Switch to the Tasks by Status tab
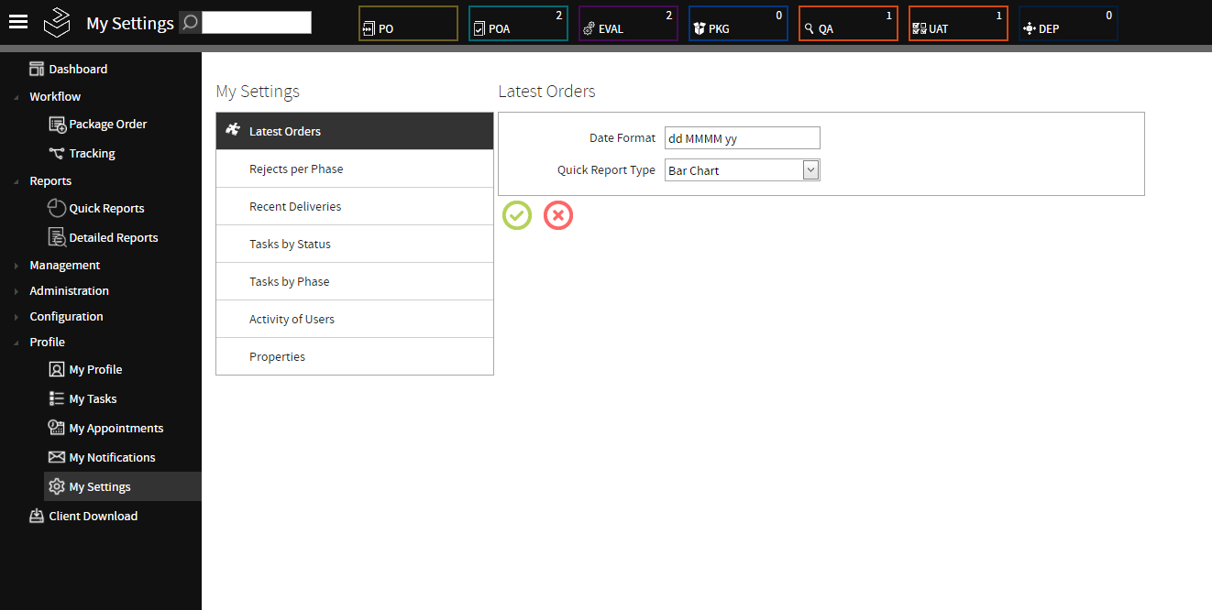 (x=290, y=244)
